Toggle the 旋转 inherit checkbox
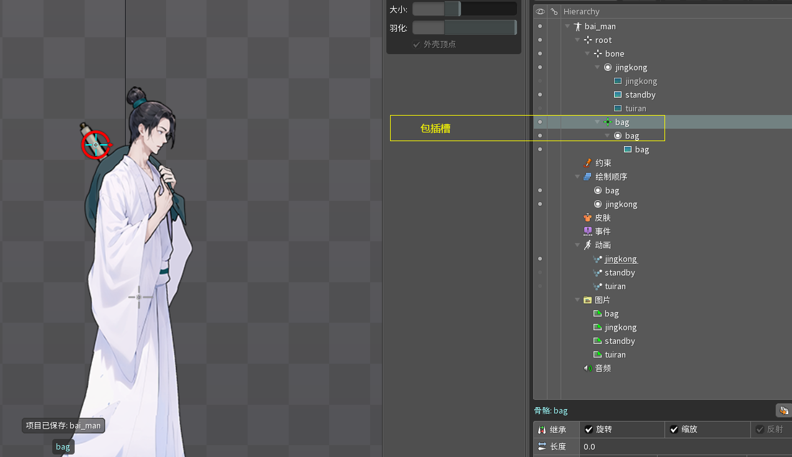The image size is (792, 457). (589, 430)
